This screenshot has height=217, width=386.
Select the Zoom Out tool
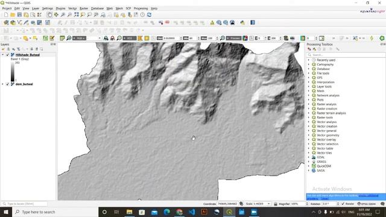click(x=70, y=14)
